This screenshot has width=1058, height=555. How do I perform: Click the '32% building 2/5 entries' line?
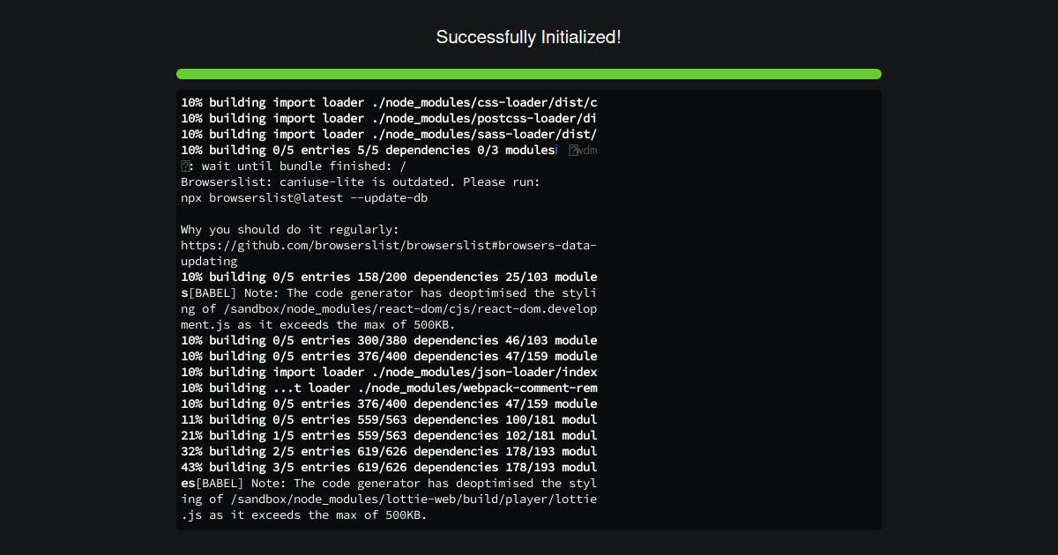tap(390, 451)
